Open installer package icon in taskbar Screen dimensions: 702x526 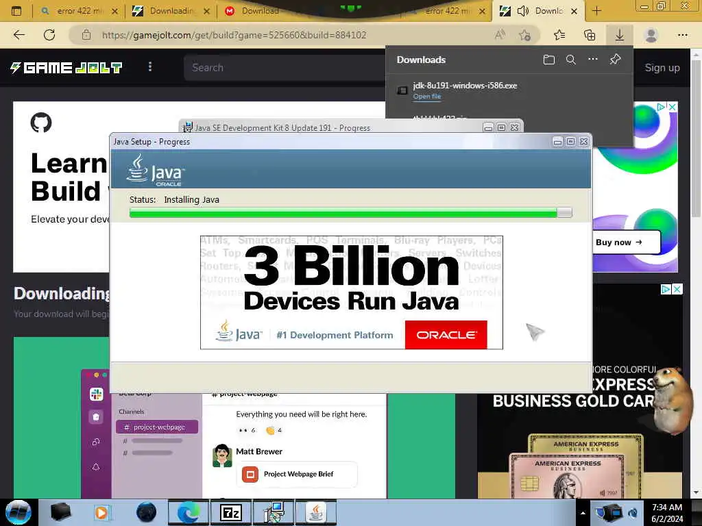274,512
